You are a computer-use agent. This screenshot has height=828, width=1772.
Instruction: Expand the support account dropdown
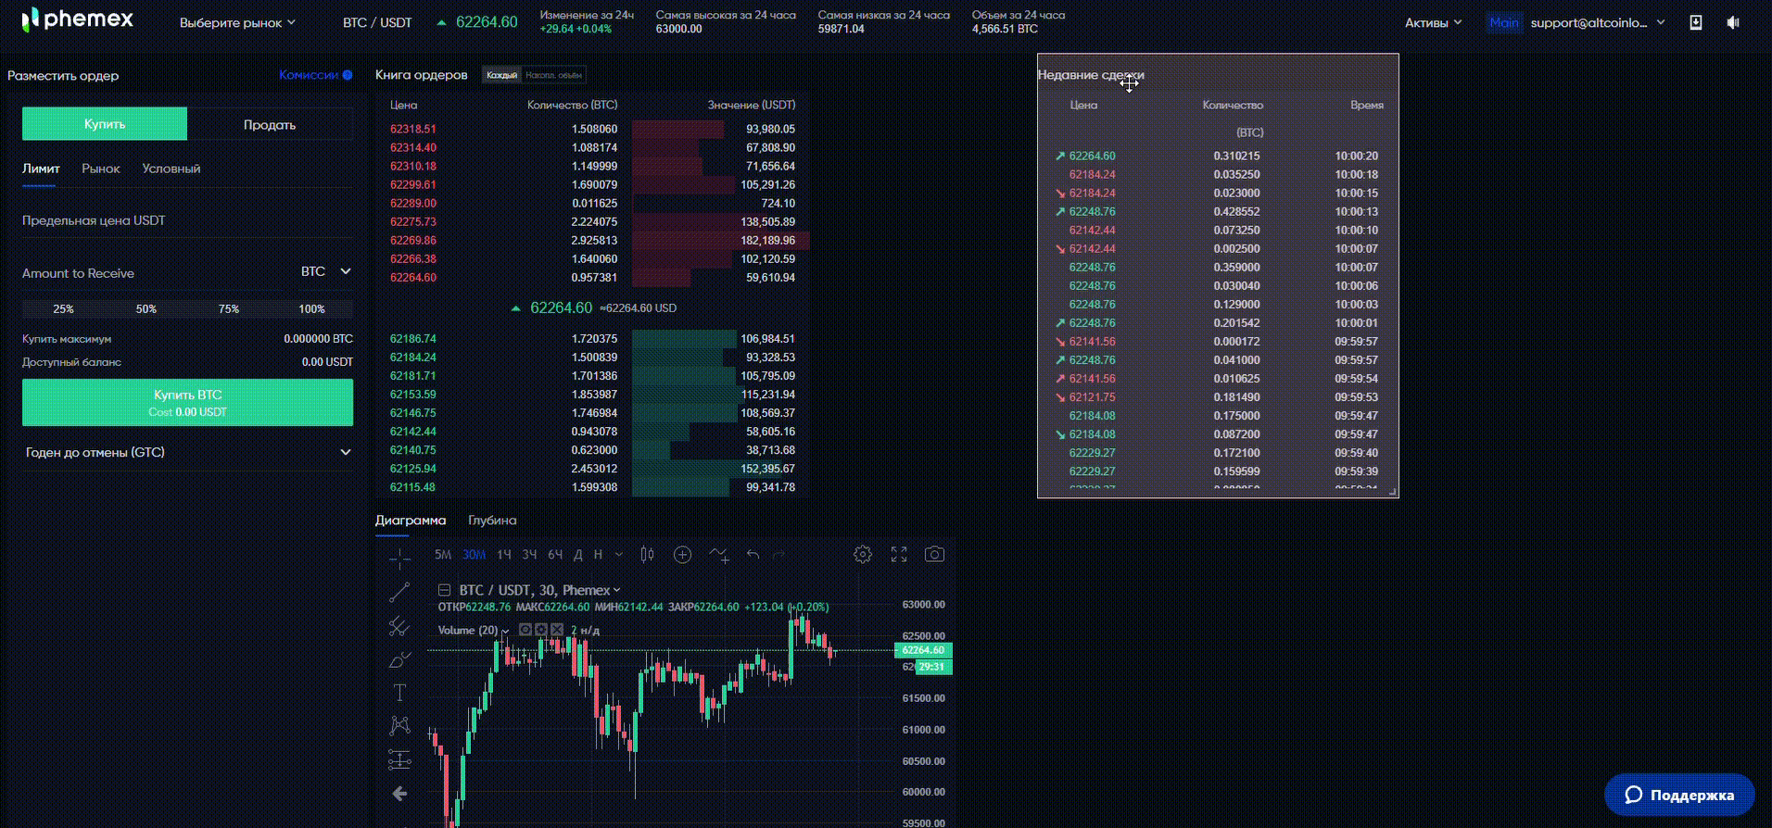pyautogui.click(x=1661, y=22)
